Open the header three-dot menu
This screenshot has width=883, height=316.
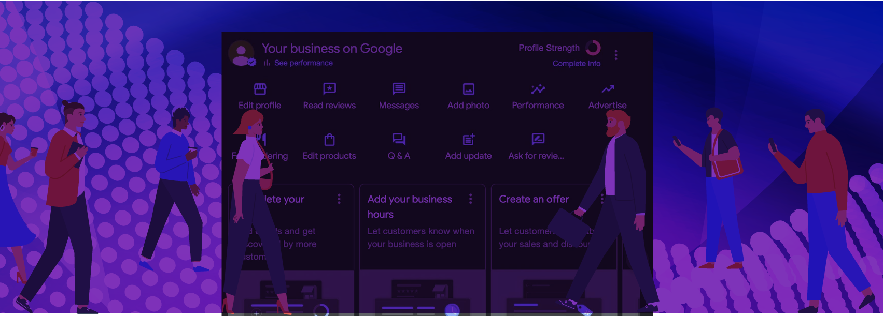pos(616,55)
